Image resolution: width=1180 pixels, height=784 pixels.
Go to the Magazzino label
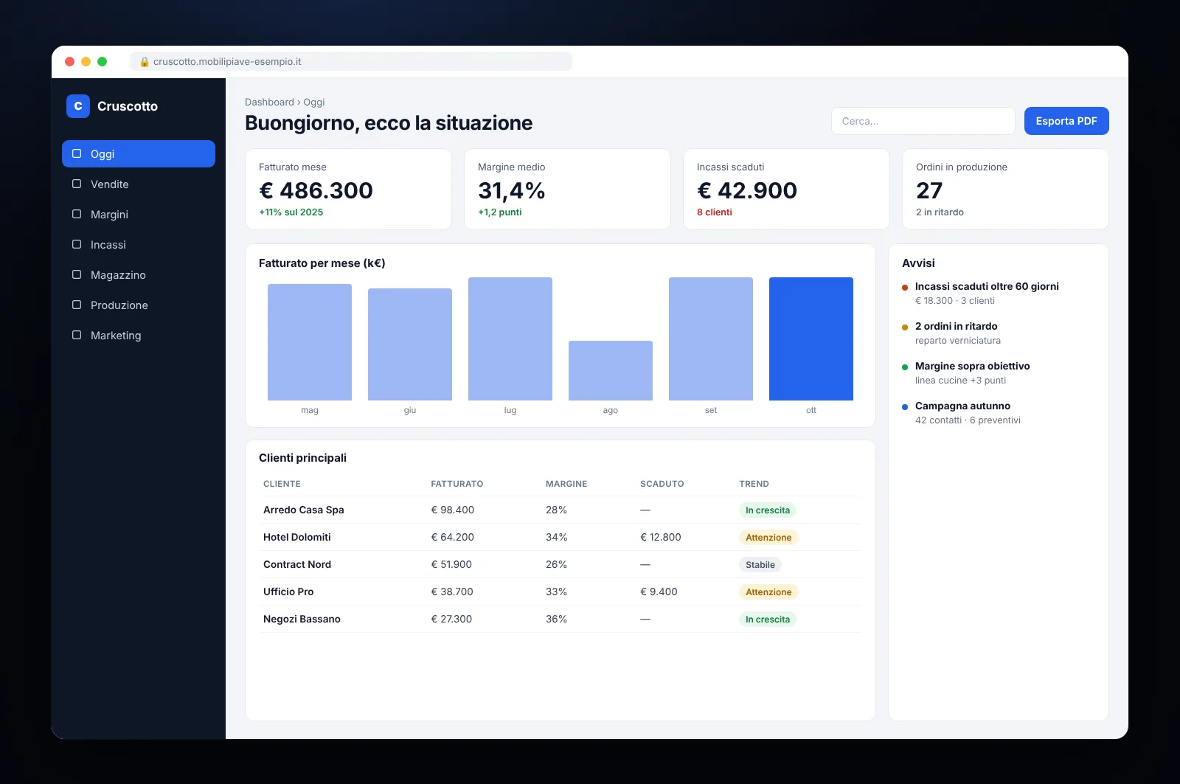(118, 275)
